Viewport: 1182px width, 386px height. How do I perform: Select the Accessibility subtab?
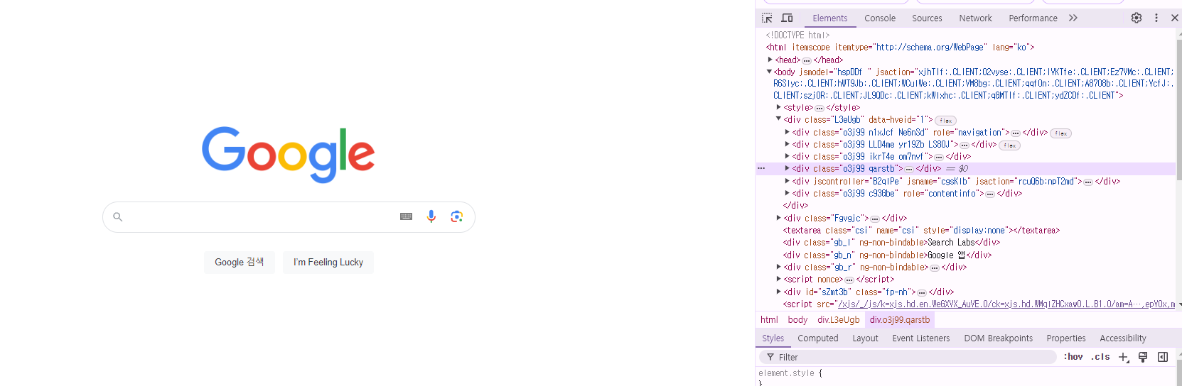(x=1122, y=338)
